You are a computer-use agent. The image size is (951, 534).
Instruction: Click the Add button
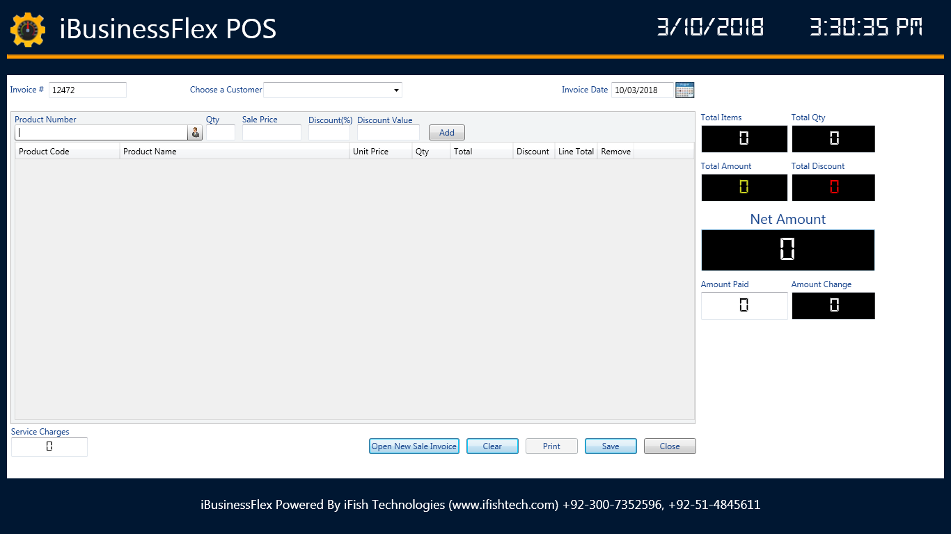[x=447, y=133]
